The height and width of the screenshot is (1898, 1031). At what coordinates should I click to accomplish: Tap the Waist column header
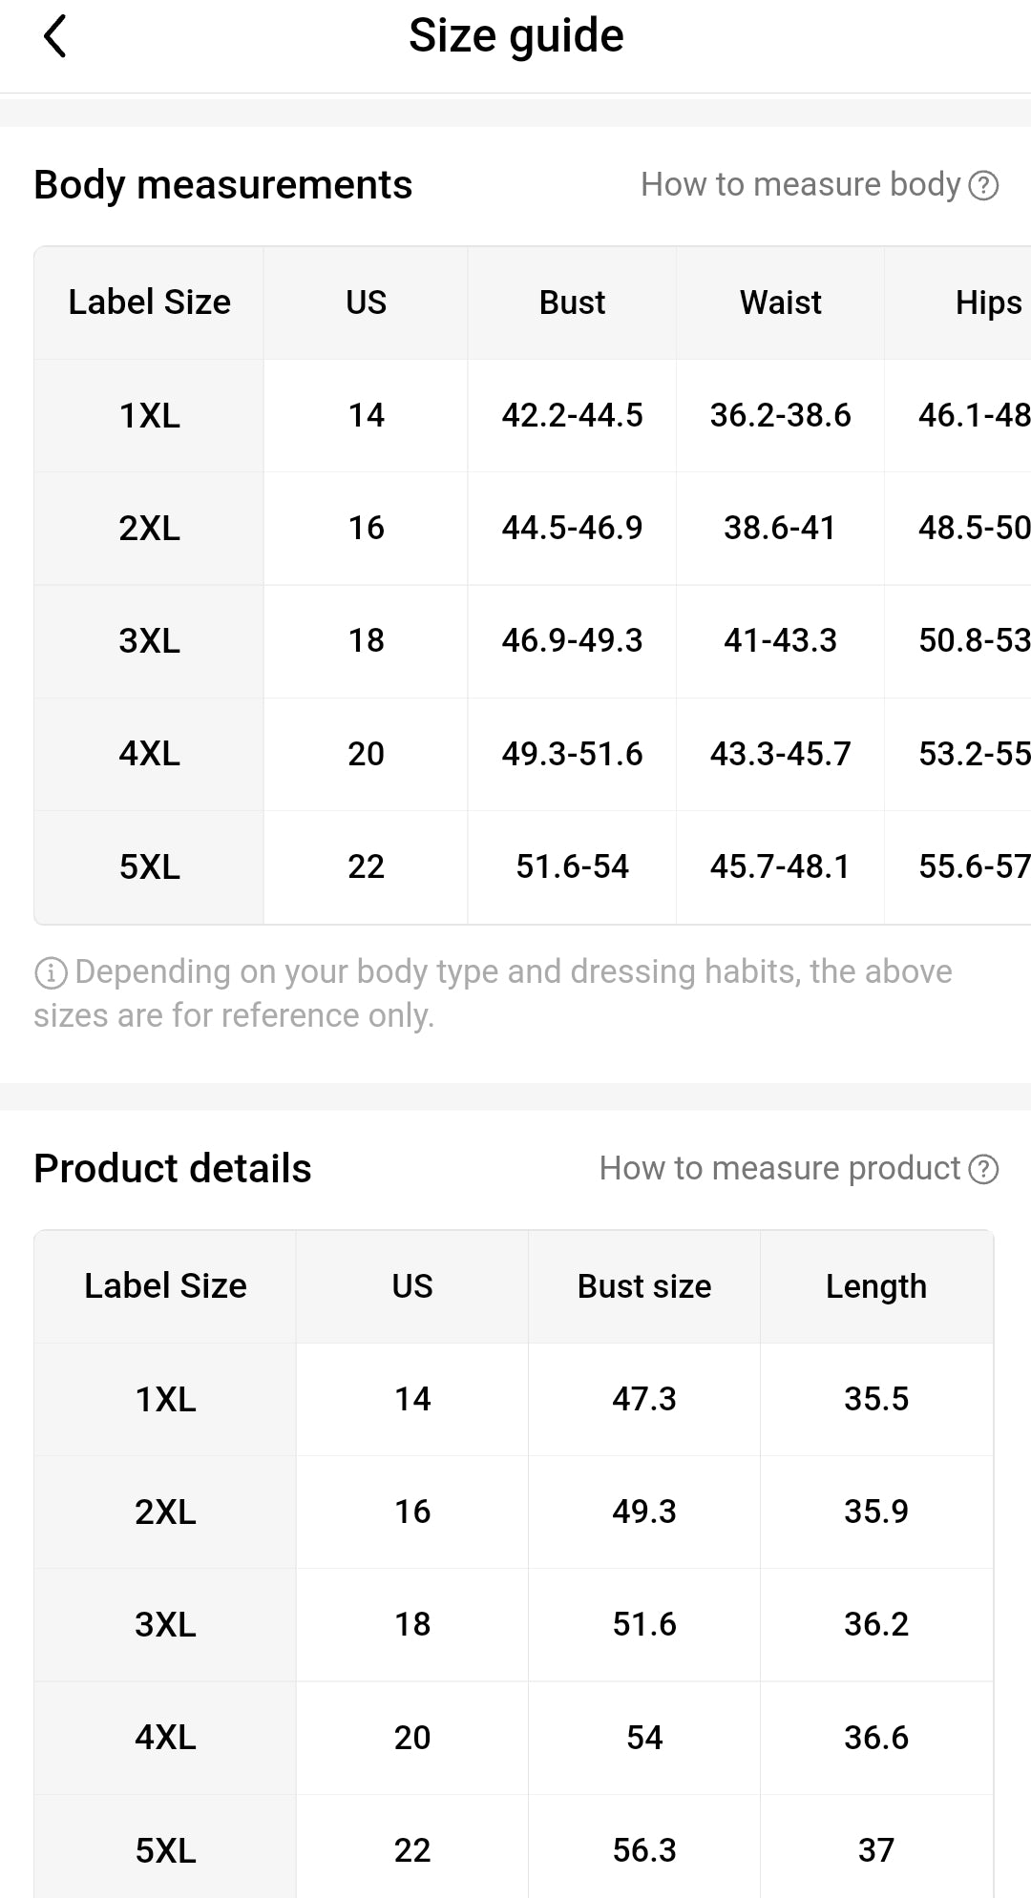780,302
